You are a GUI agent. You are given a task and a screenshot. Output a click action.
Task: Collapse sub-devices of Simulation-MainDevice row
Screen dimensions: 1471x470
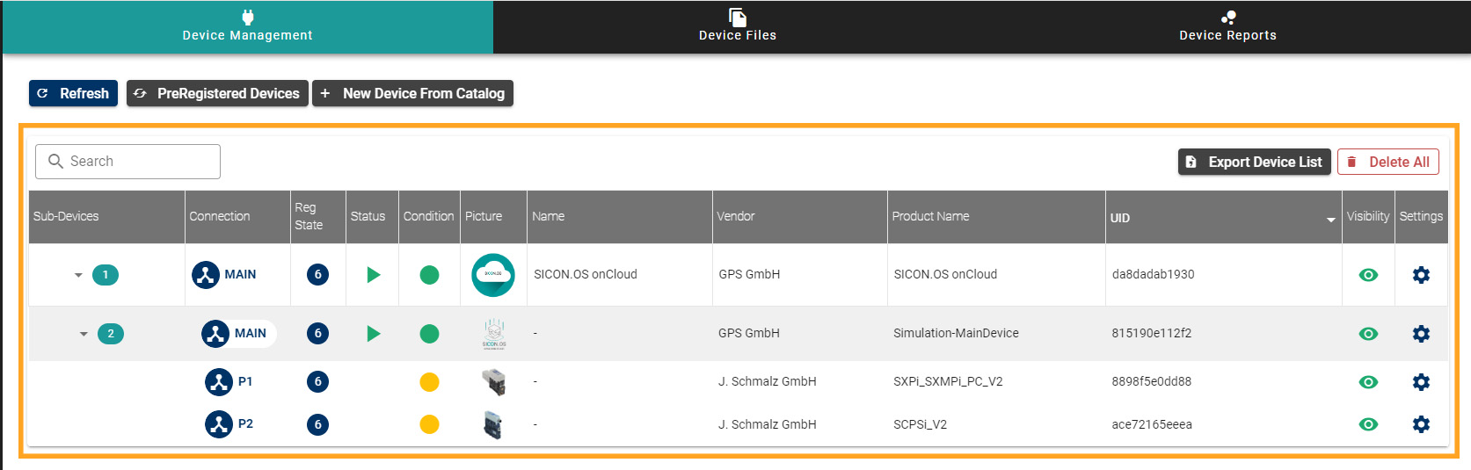click(84, 334)
